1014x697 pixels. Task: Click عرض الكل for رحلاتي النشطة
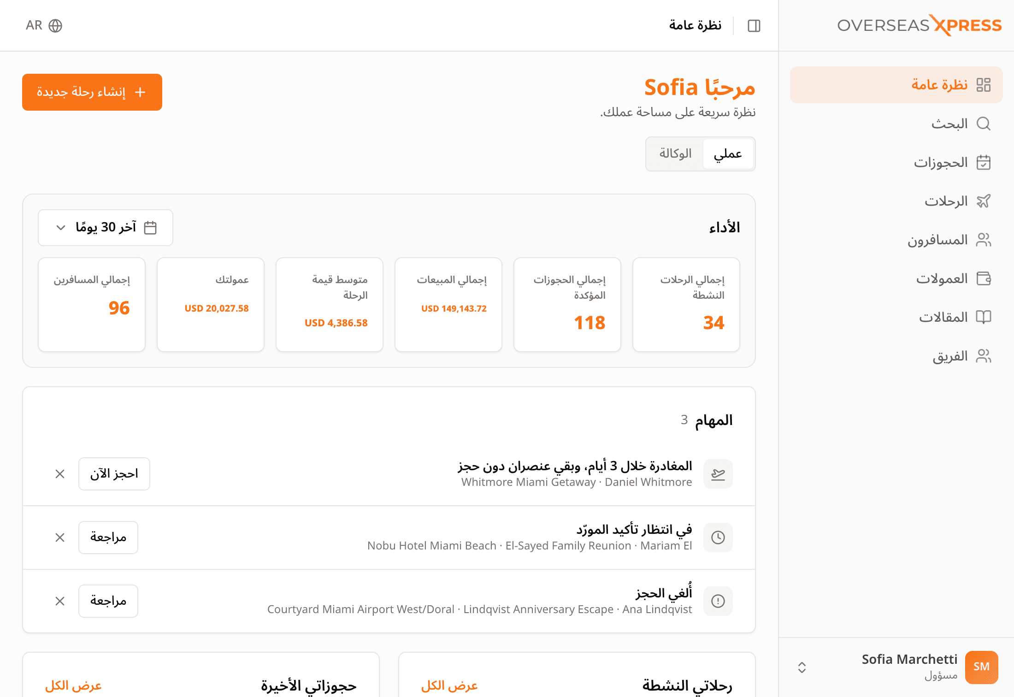pos(449,686)
